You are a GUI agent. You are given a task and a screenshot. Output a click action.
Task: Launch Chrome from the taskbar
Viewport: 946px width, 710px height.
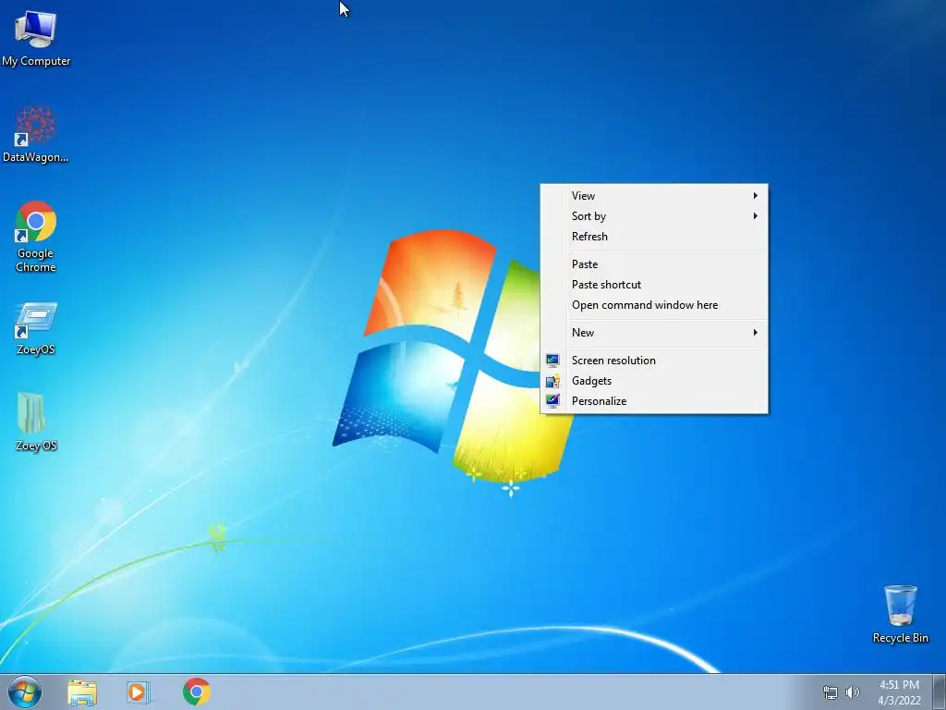pyautogui.click(x=196, y=692)
